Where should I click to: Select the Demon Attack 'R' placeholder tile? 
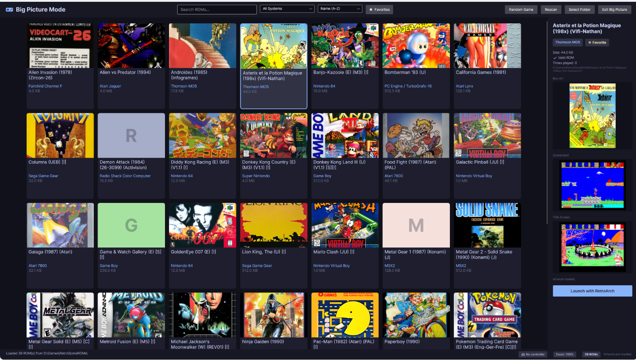tap(131, 135)
